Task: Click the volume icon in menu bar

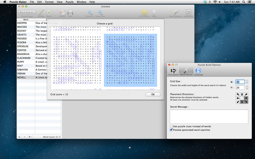Action: click(x=220, y=2)
